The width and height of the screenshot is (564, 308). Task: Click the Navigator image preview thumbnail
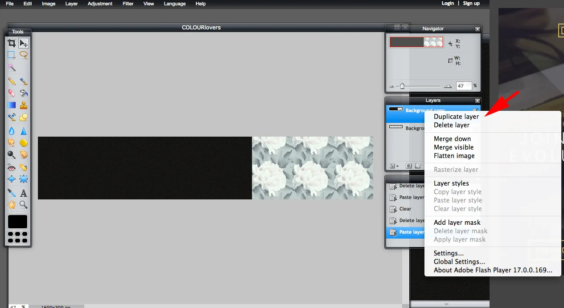(416, 42)
